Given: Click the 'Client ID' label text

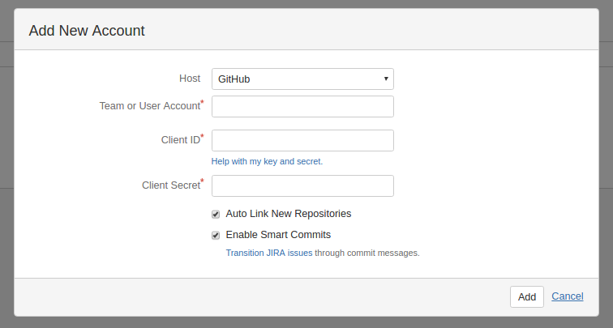Looking at the screenshot, I should (180, 140).
